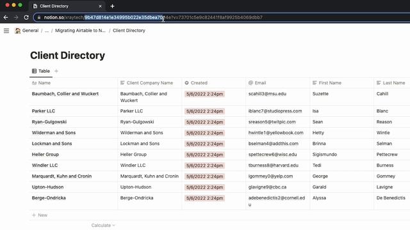The image size is (410, 230).
Task: Open the Wilderman and Sons record name
Action: pos(54,133)
